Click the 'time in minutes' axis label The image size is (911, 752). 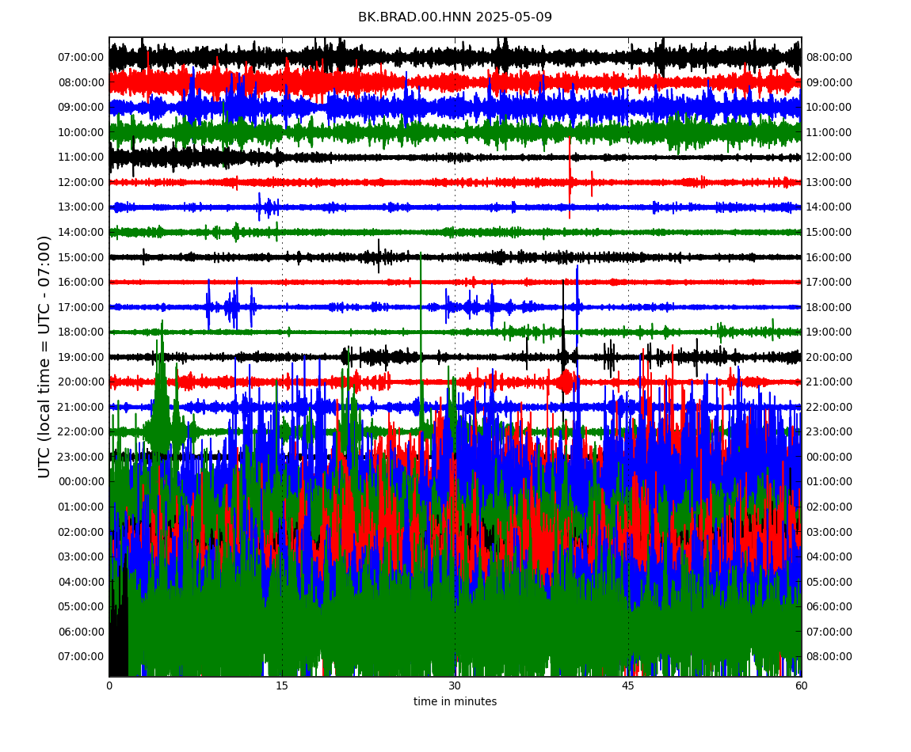coord(455,701)
